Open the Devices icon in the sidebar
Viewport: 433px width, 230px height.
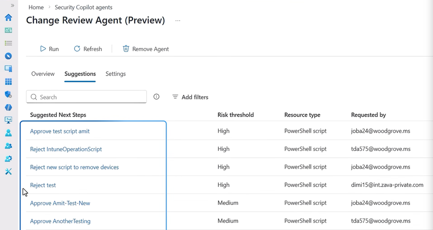[x=8, y=69]
